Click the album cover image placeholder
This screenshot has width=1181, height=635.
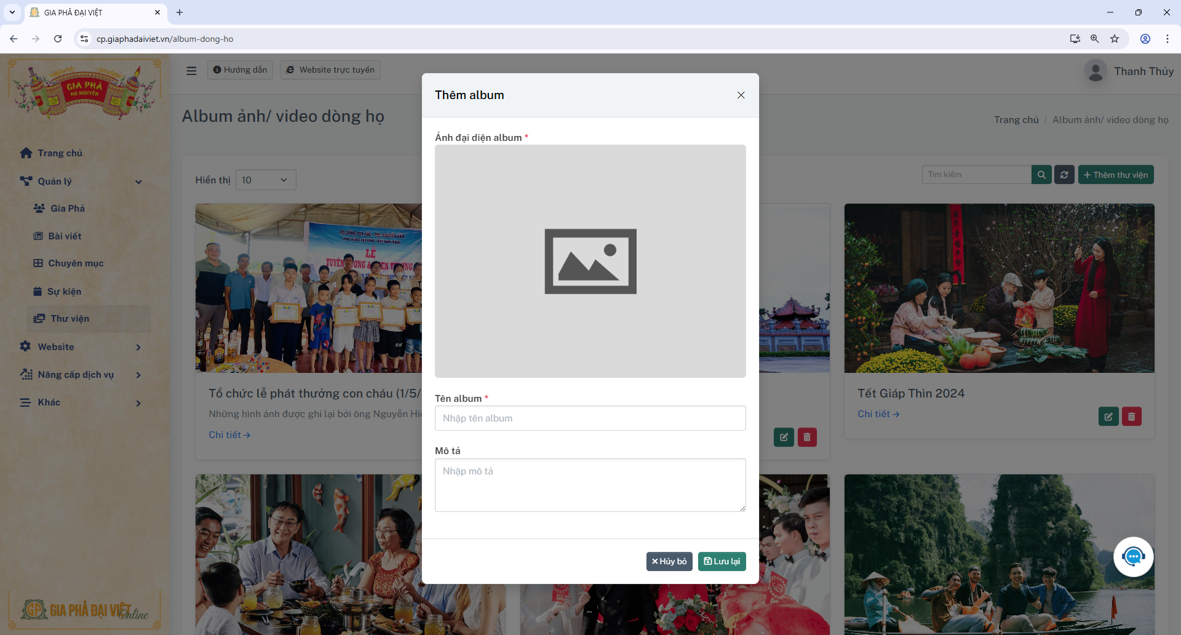[590, 261]
